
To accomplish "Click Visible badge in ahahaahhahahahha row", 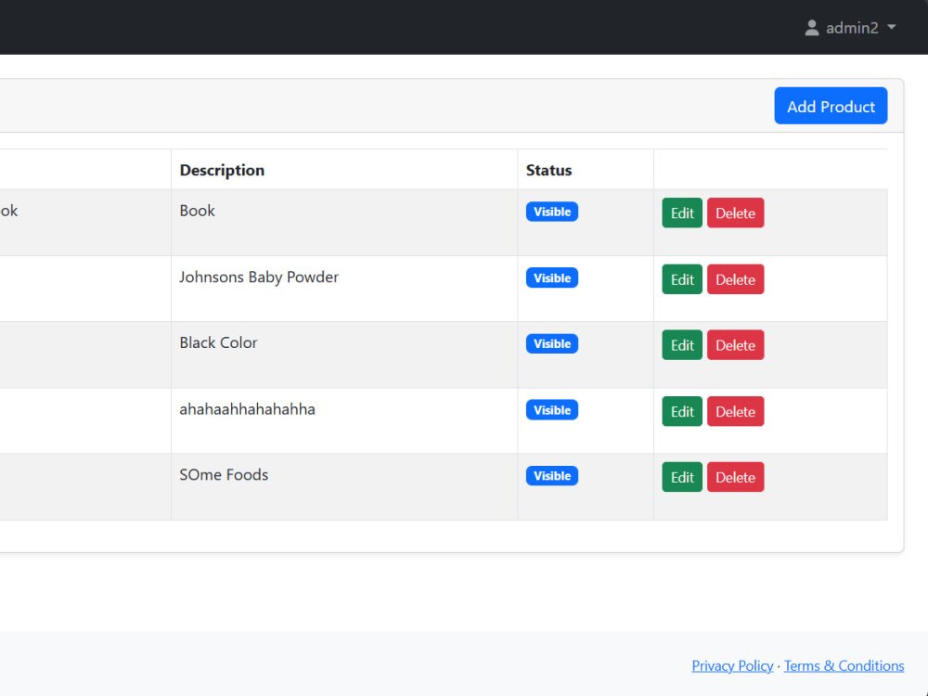I will (x=551, y=410).
